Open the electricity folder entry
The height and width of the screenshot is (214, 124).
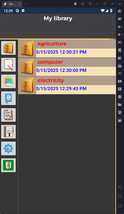(x=67, y=85)
